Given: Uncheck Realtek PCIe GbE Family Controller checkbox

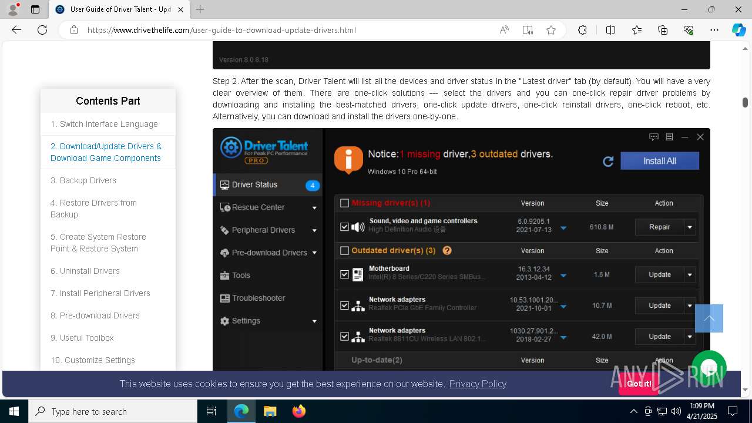Looking at the screenshot, I should click(x=345, y=305).
